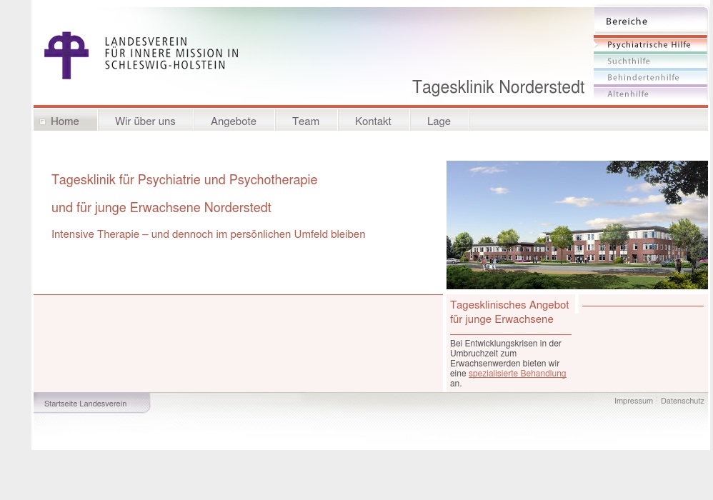Open the Impressum page

click(x=634, y=401)
